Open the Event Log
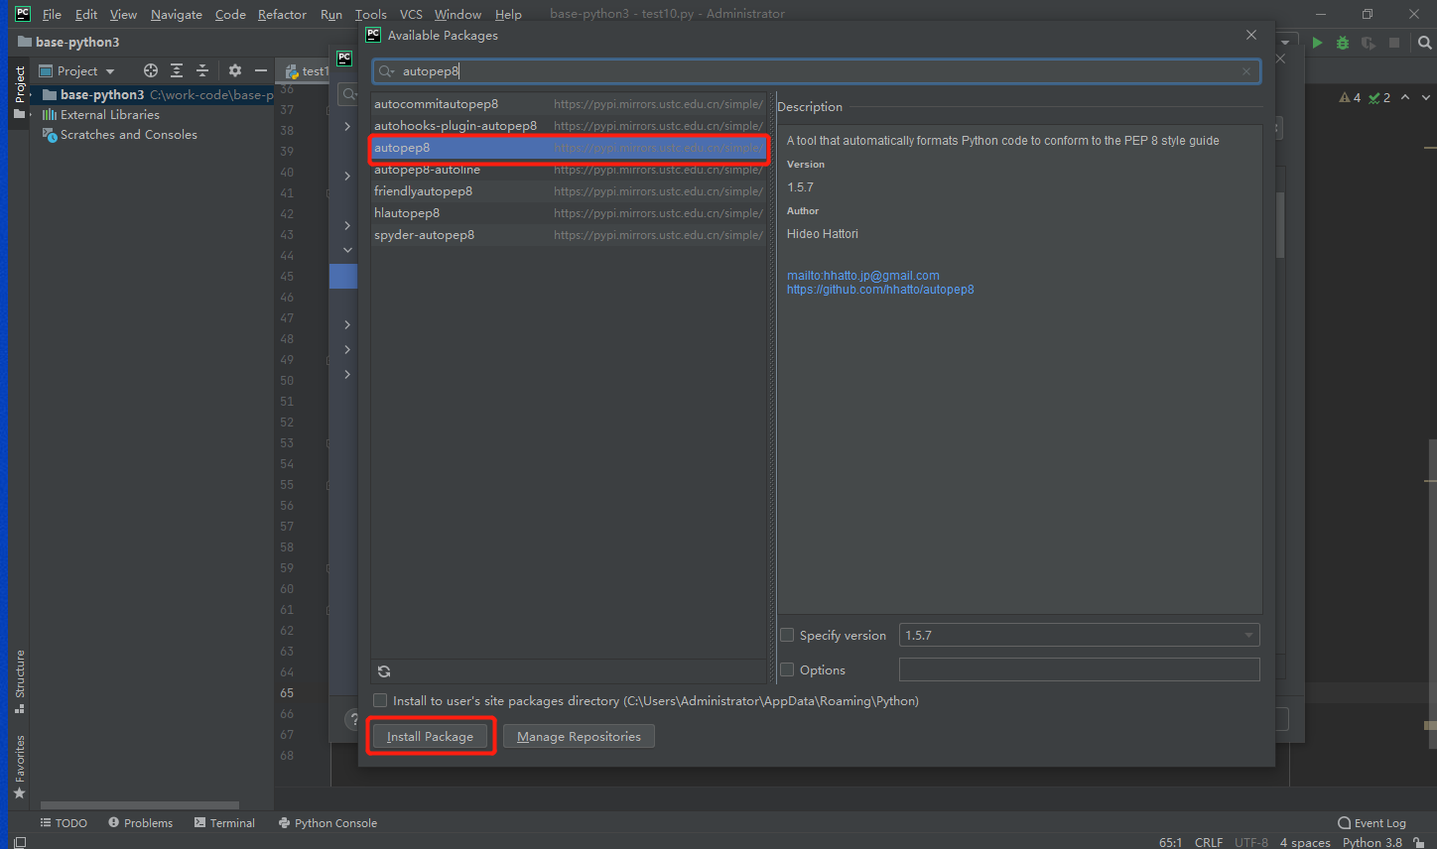The image size is (1437, 849). click(1372, 823)
